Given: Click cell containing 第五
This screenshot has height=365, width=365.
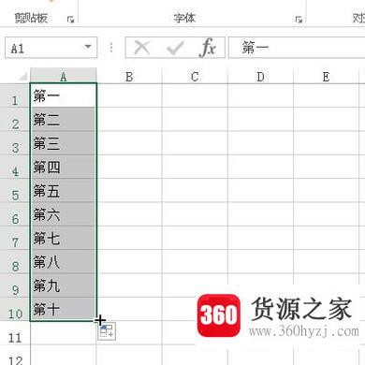Looking at the screenshot, I should 64,190.
